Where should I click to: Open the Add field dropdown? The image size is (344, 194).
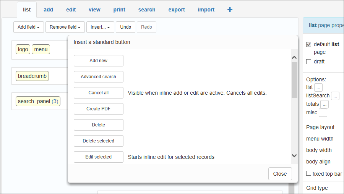pyautogui.click(x=29, y=27)
